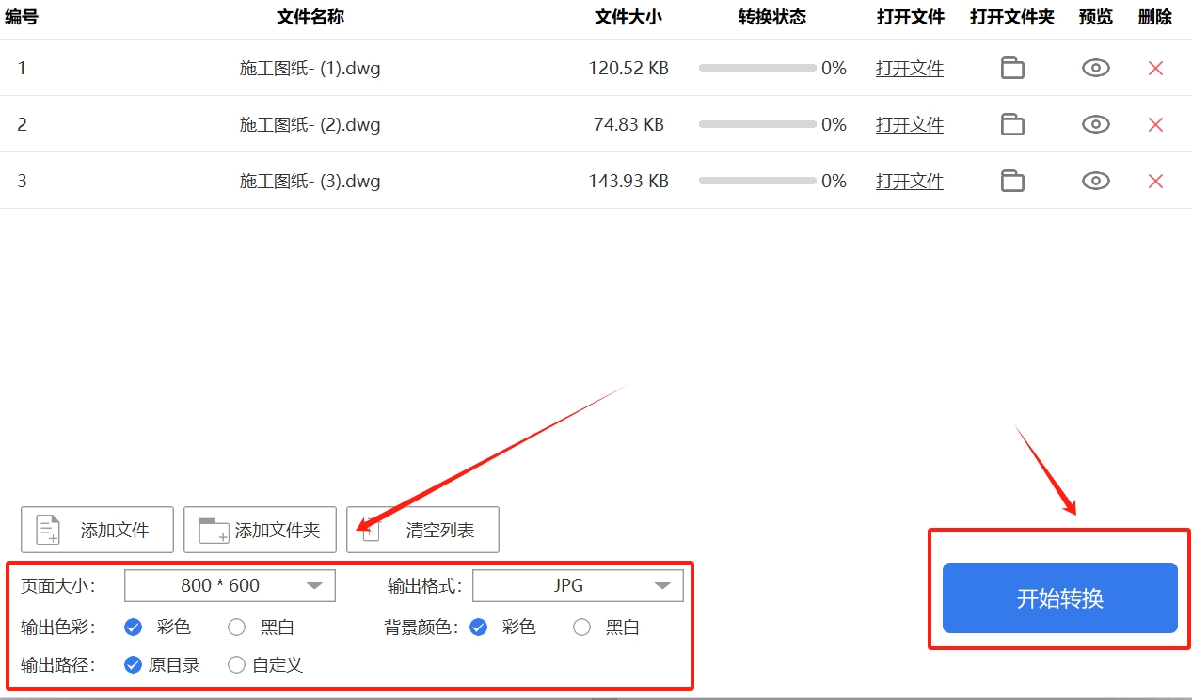Image resolution: width=1192 pixels, height=700 pixels.
Task: Delete 施工图纸- (1).dwg with red X
Action: pyautogui.click(x=1155, y=68)
